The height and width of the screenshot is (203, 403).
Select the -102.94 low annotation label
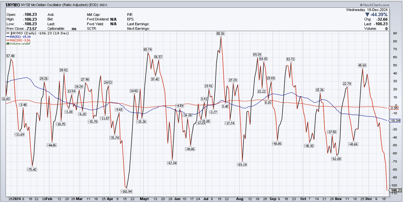pos(126,191)
